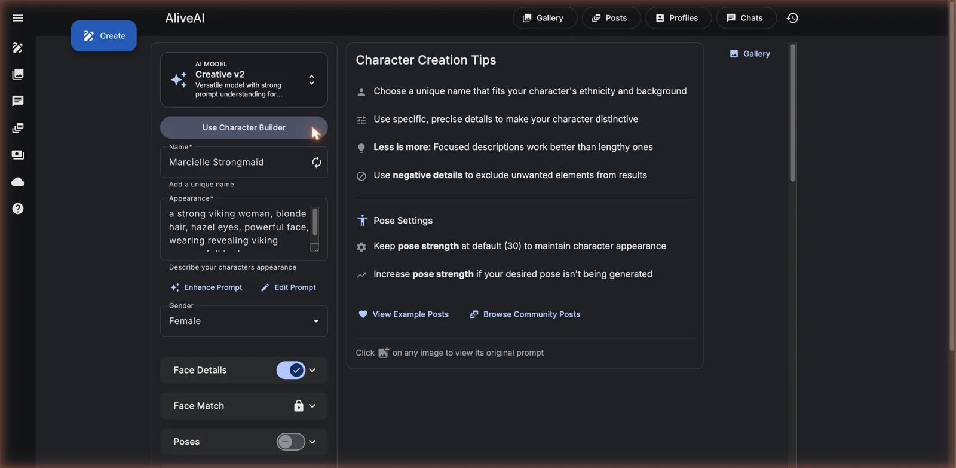Open View Example Posts link
This screenshot has height=468, width=956.
(403, 314)
